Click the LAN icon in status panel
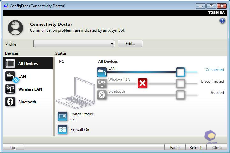This screenshot has width=230, height=153. click(x=102, y=72)
